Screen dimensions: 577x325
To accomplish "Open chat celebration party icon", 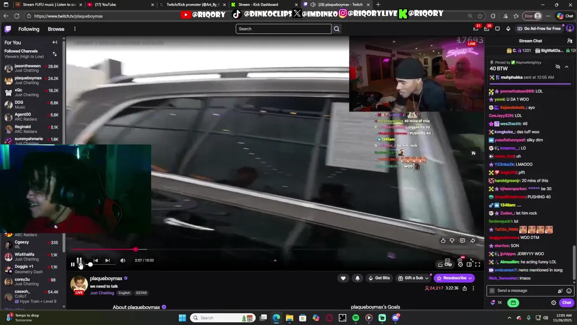I will [560, 291].
